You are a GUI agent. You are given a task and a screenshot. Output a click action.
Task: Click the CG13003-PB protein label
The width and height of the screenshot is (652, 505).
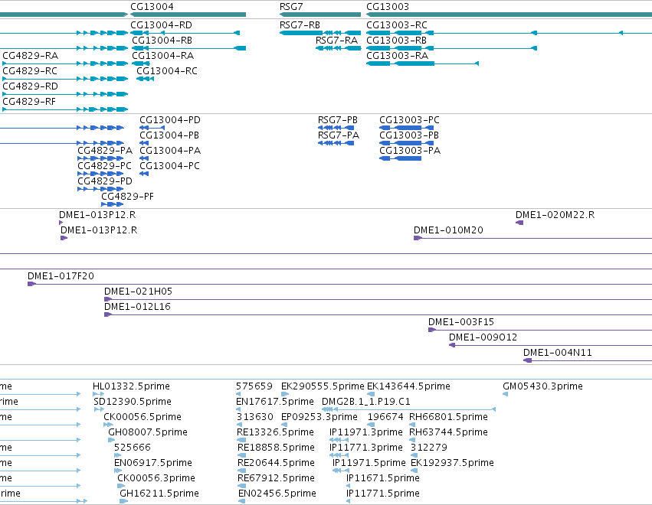click(x=409, y=135)
